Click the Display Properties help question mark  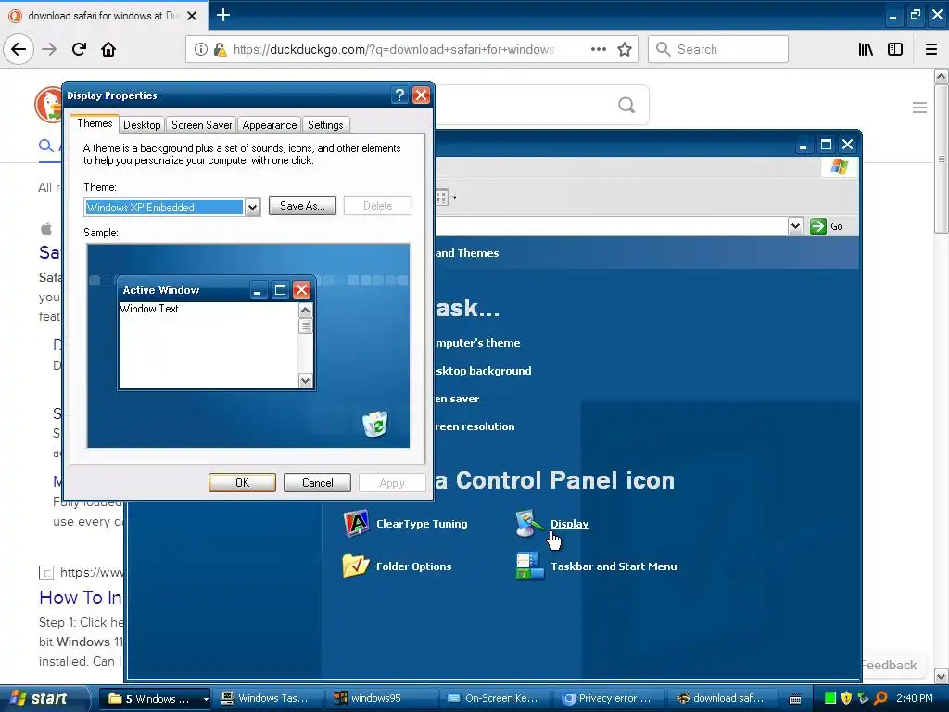click(399, 95)
